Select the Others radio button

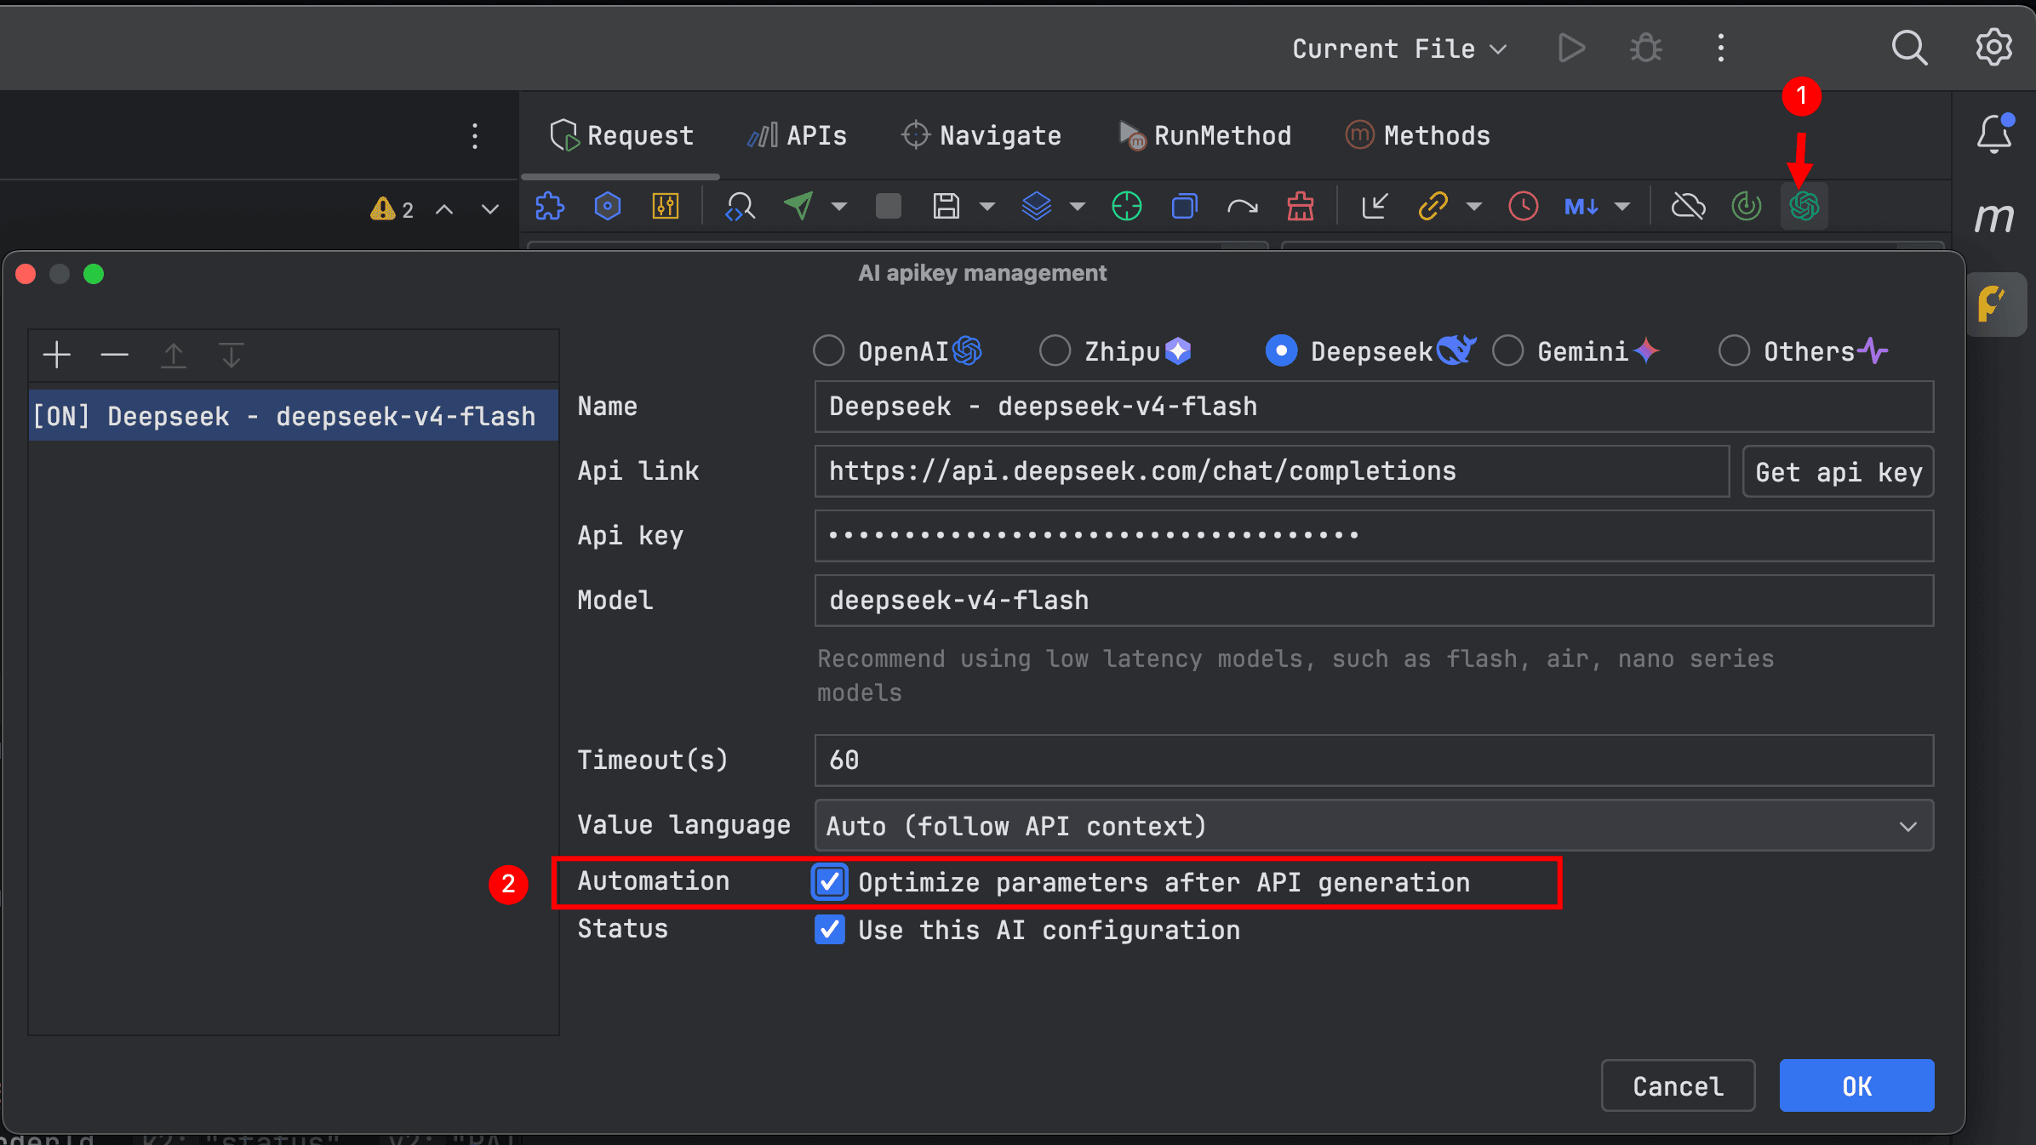(1735, 350)
